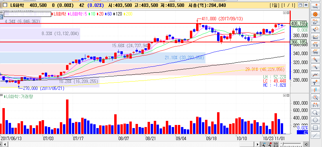Screen dimensions: 322x147
Task: Click the HC : -1.82% statistic
Action: pyautogui.click(x=275, y=85)
